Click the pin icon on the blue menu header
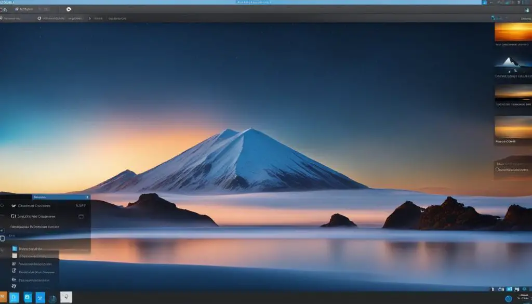The image size is (532, 304). tap(87, 197)
